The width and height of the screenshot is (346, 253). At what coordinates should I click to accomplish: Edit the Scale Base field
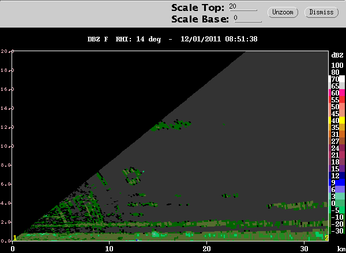coord(248,18)
